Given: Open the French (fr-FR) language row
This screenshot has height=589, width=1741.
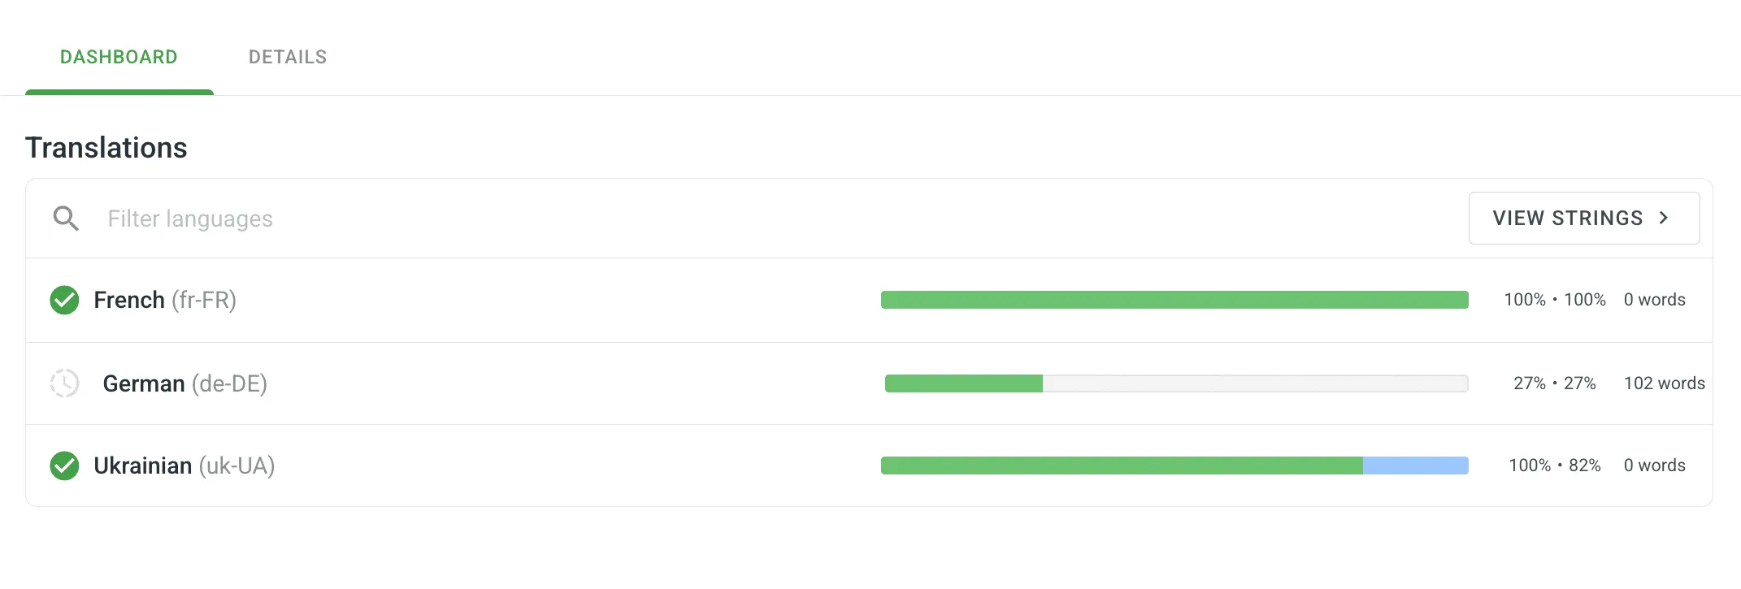Looking at the screenshot, I should [165, 301].
